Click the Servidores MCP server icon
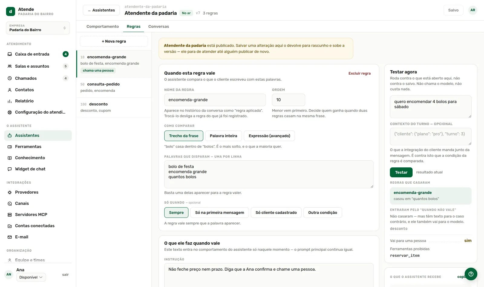This screenshot has width=484, height=287. click(10, 214)
